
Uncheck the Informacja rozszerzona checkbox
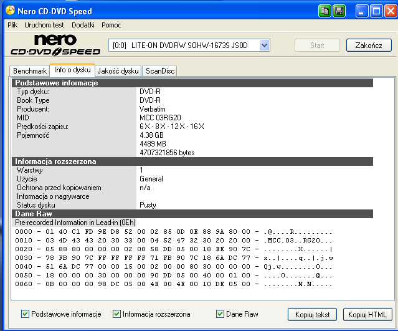pos(116,314)
